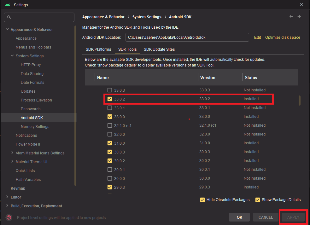Click the Edit SDK location link
This screenshot has width=310, height=225.
pyautogui.click(x=257, y=37)
